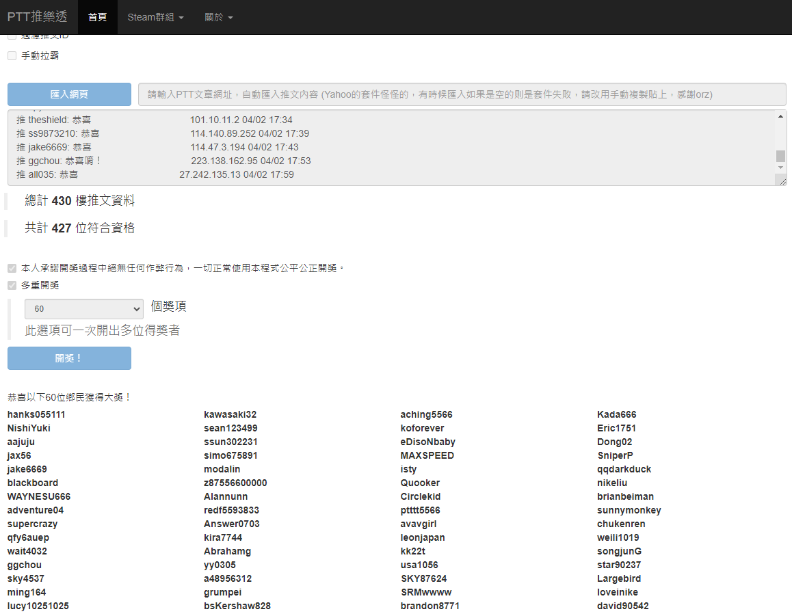Click winner name Circlekid
The height and width of the screenshot is (616, 792).
(x=421, y=496)
